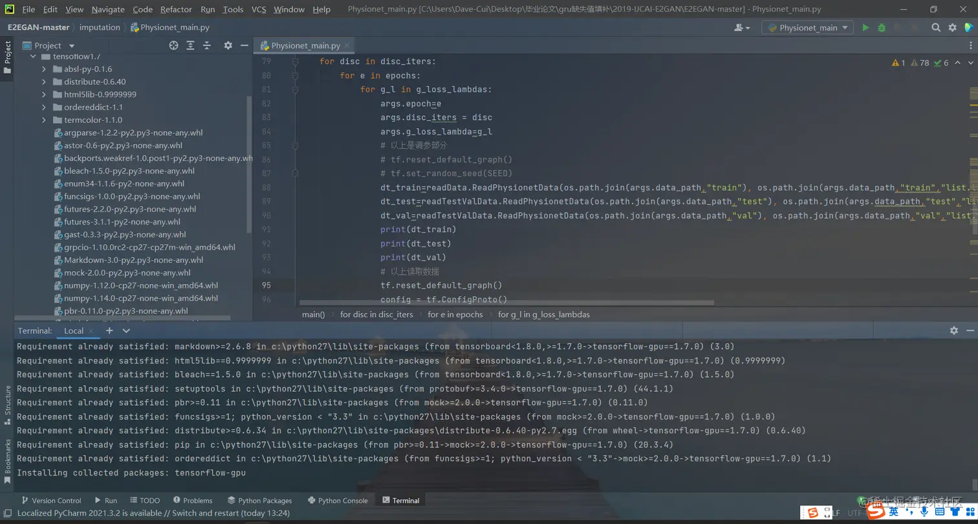978x524 pixels.
Task: Click Sogou input method icon in tray
Action: (x=875, y=512)
